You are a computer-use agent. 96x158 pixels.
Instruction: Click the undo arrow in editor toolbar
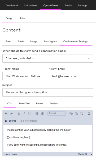click(6, 114)
